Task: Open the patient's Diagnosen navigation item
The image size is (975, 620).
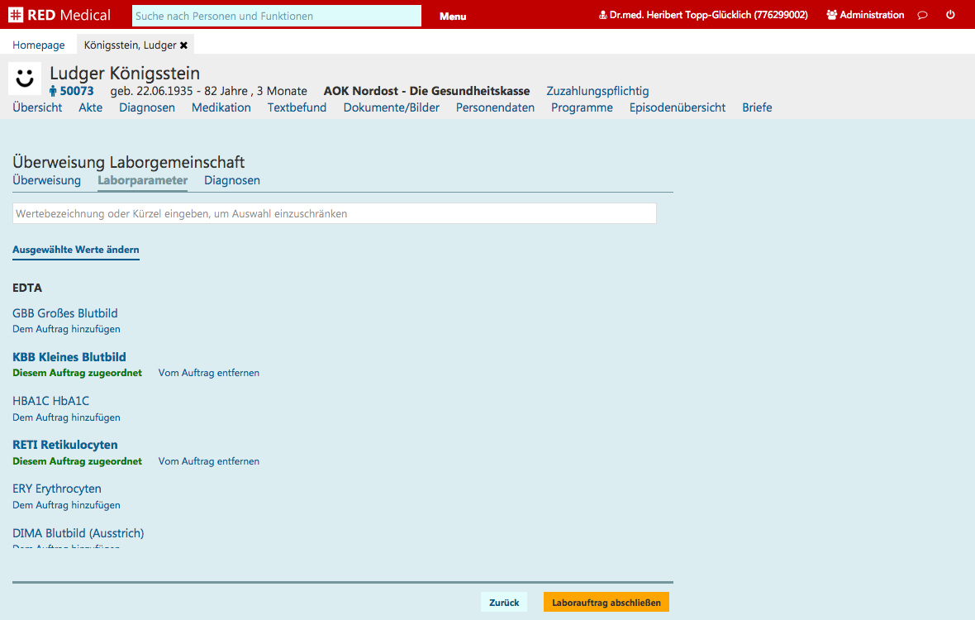Action: [x=147, y=107]
